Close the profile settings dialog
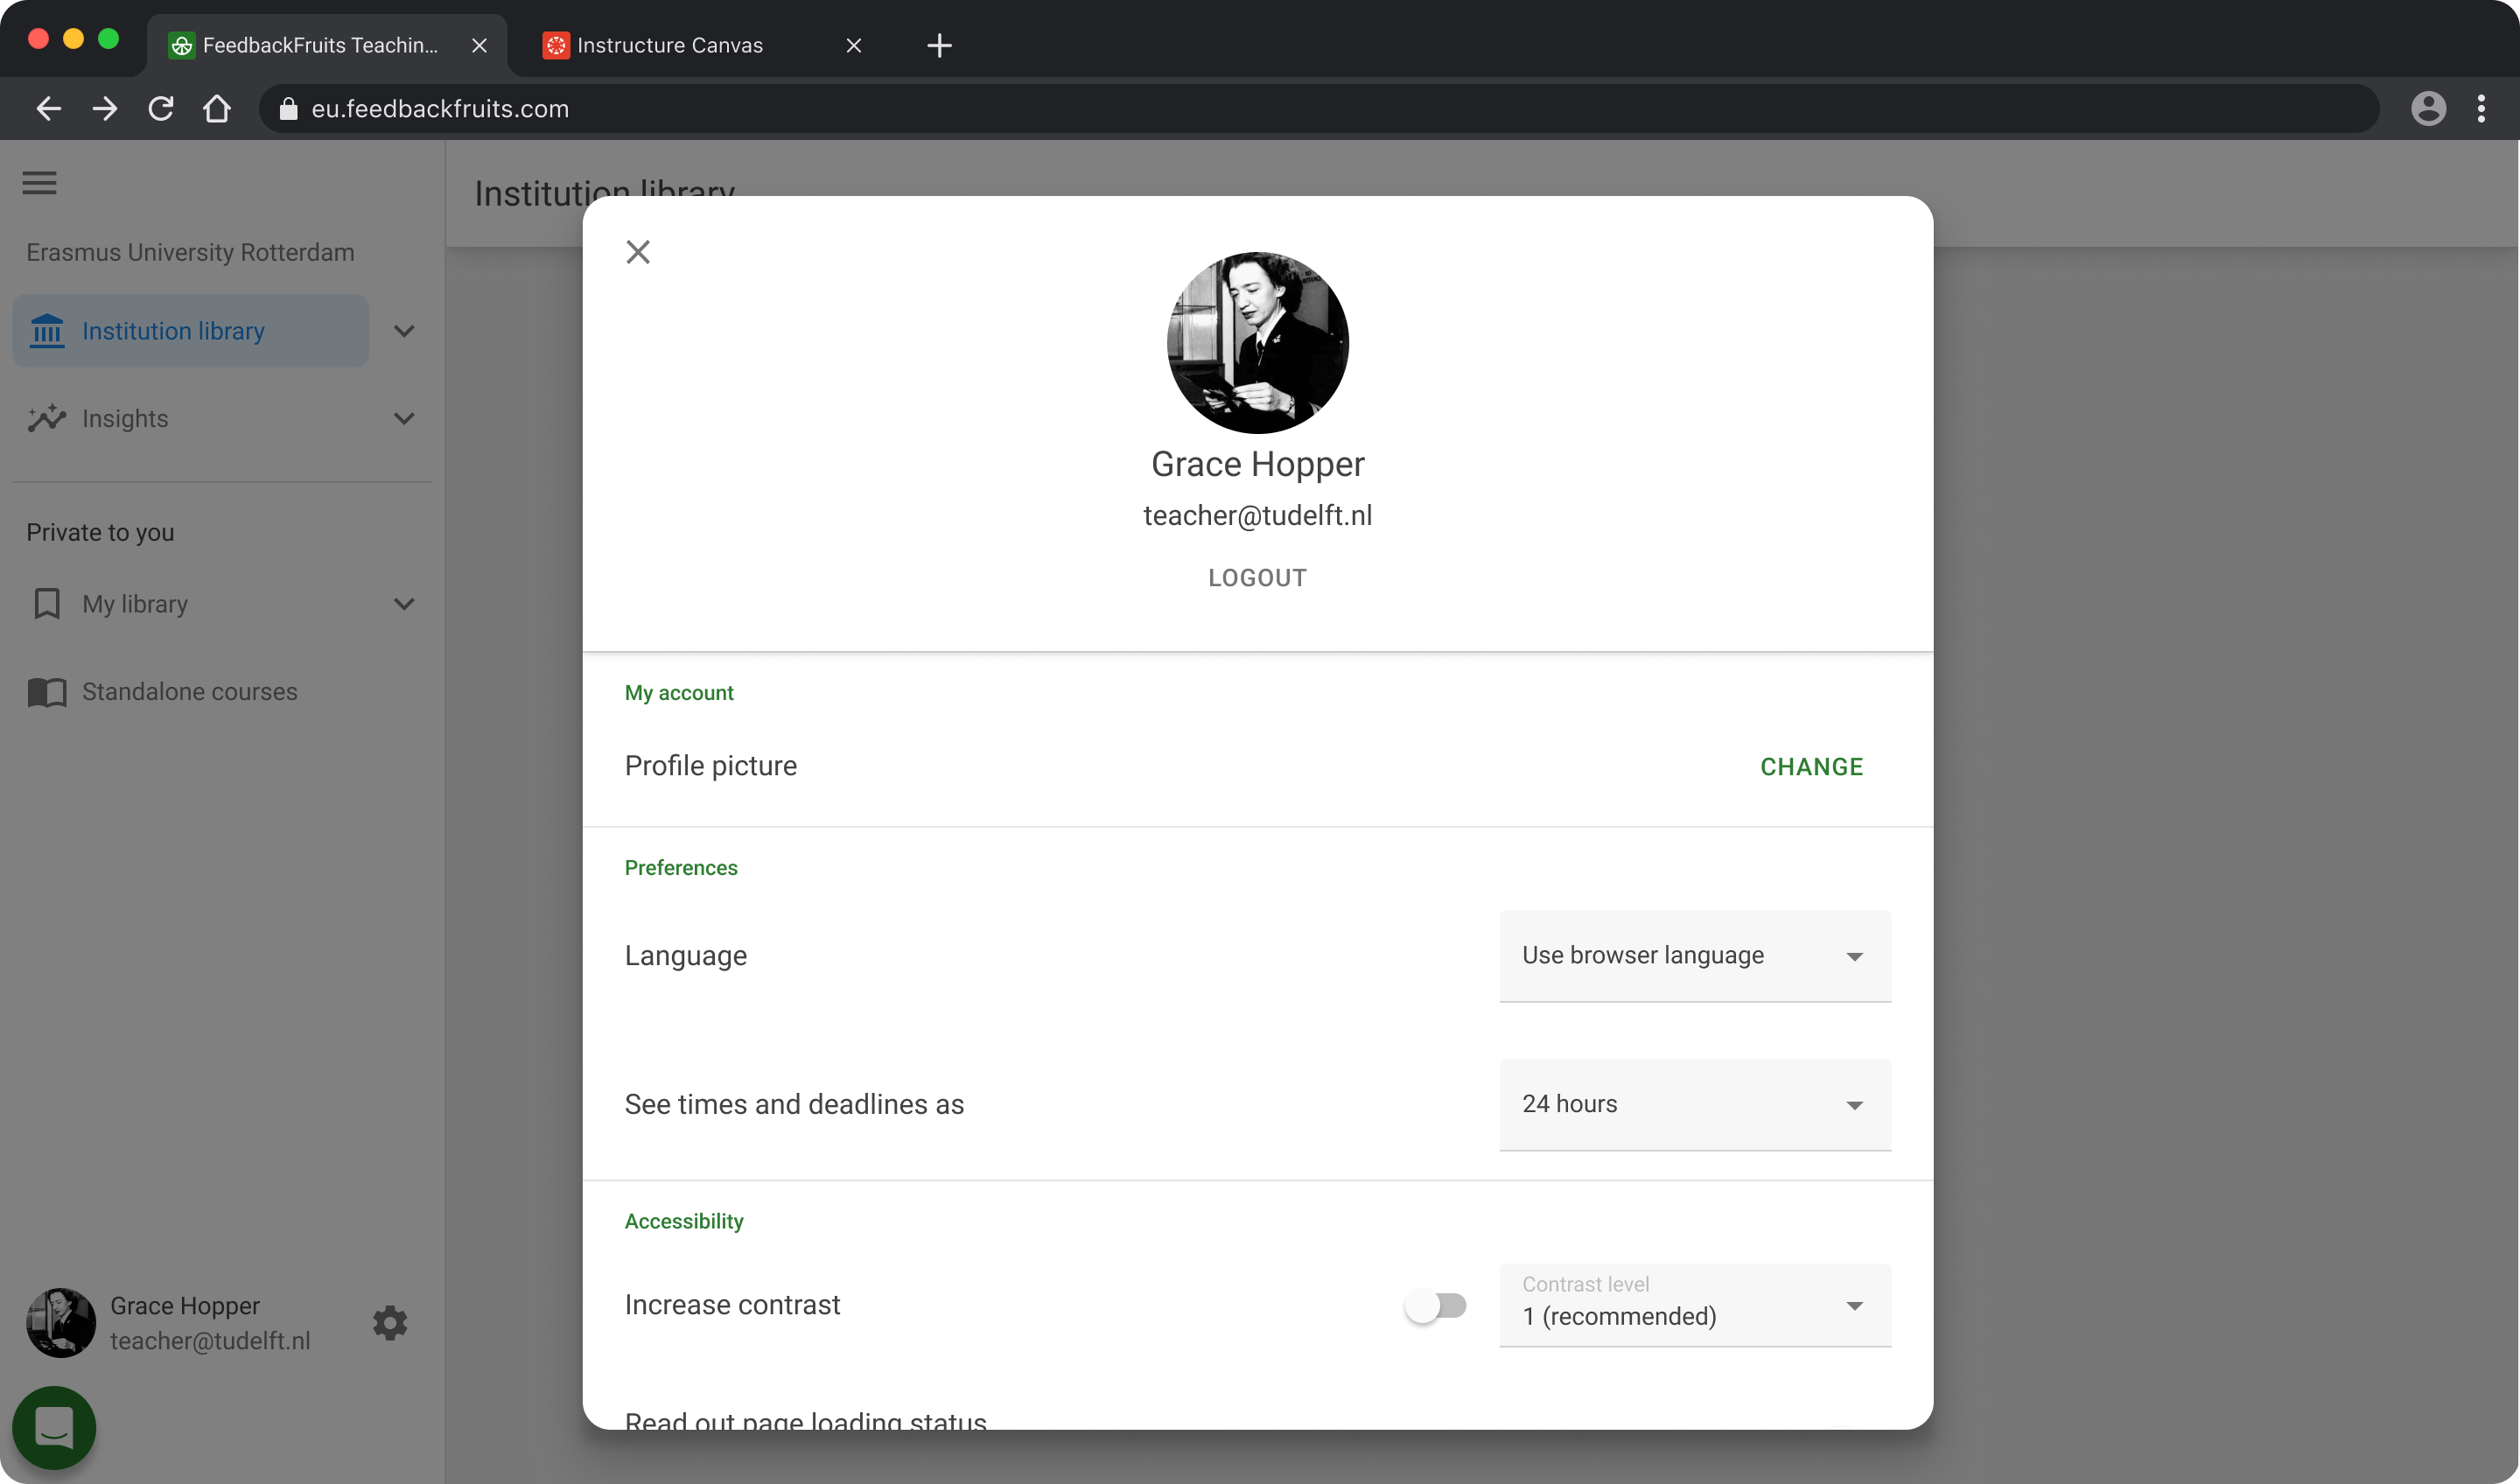2520x1484 pixels. click(x=638, y=252)
